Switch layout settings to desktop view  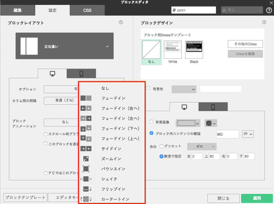(52, 73)
